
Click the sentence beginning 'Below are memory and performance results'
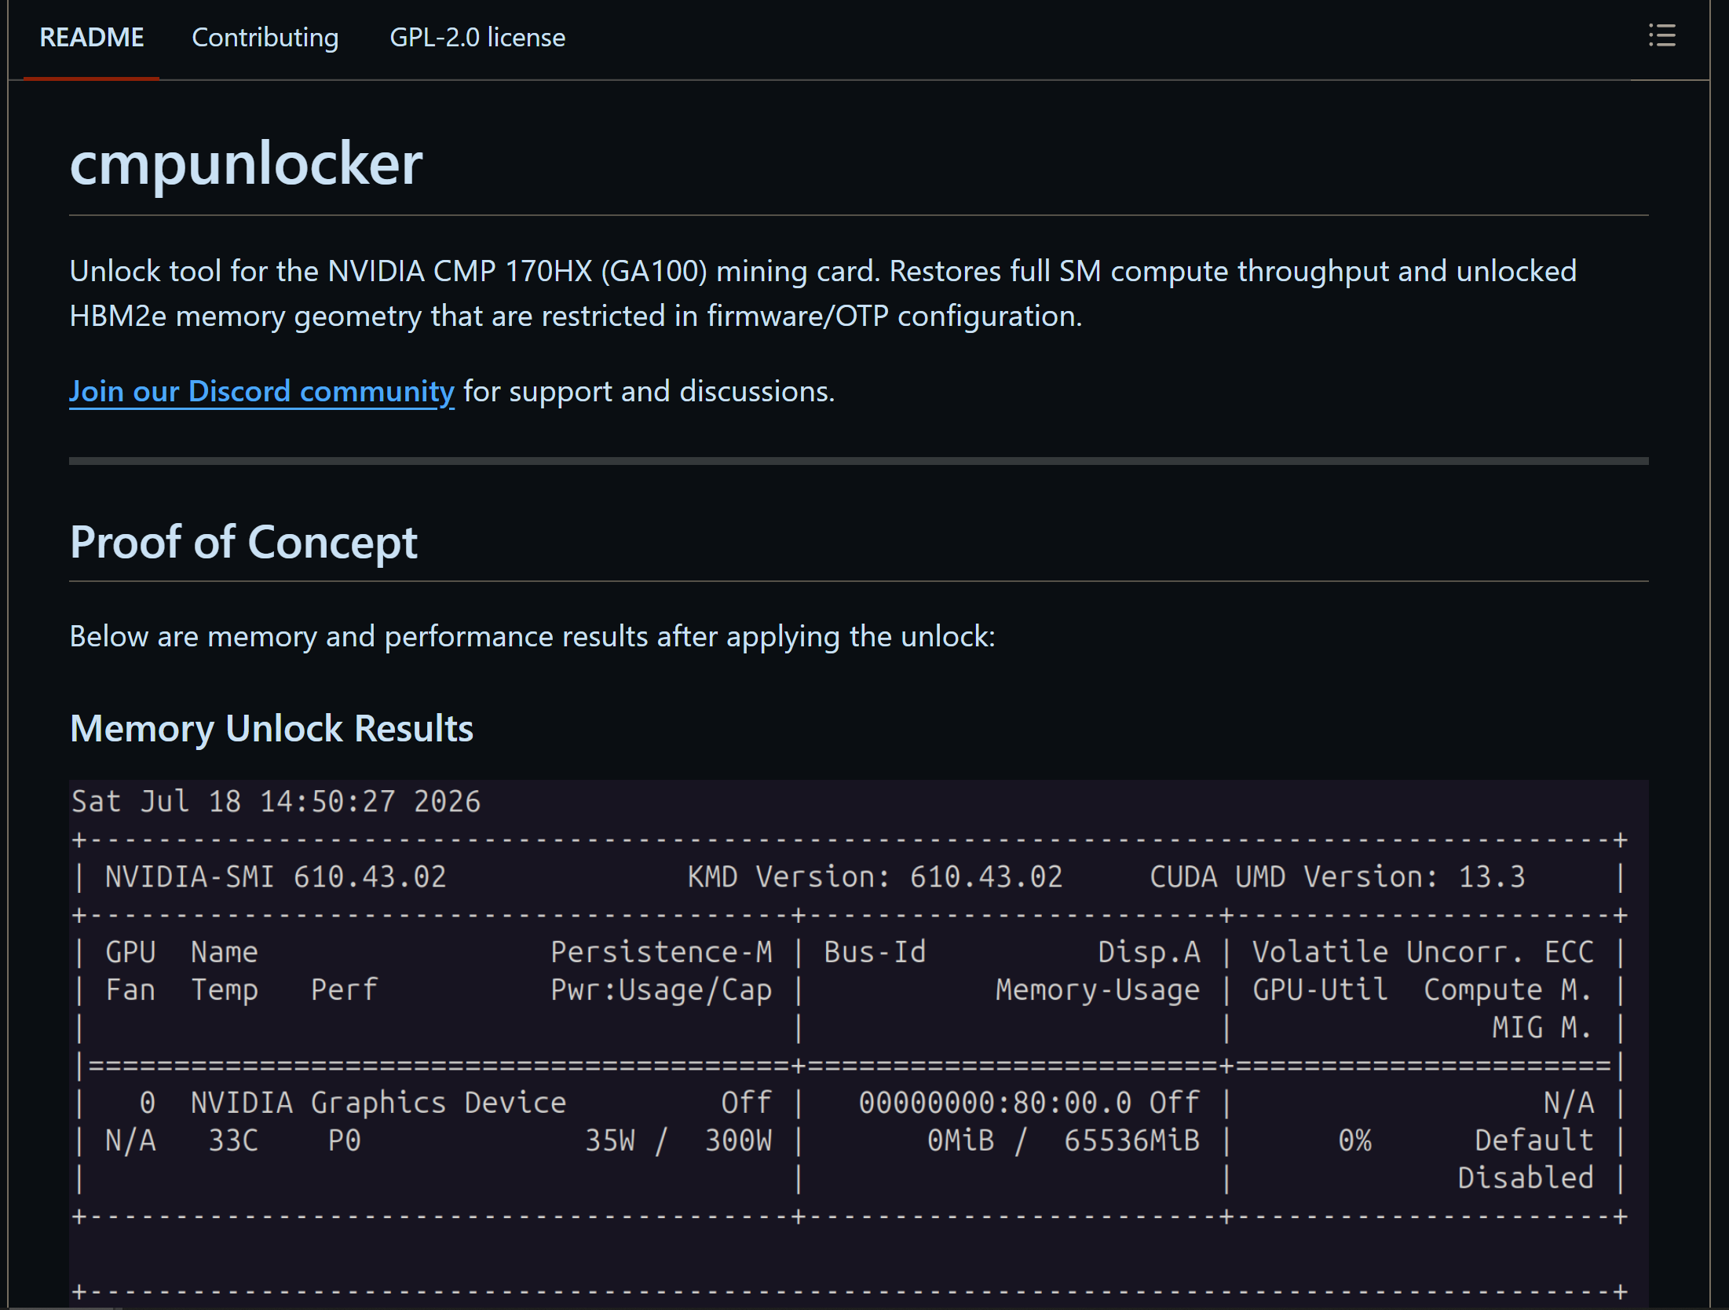coord(532,636)
